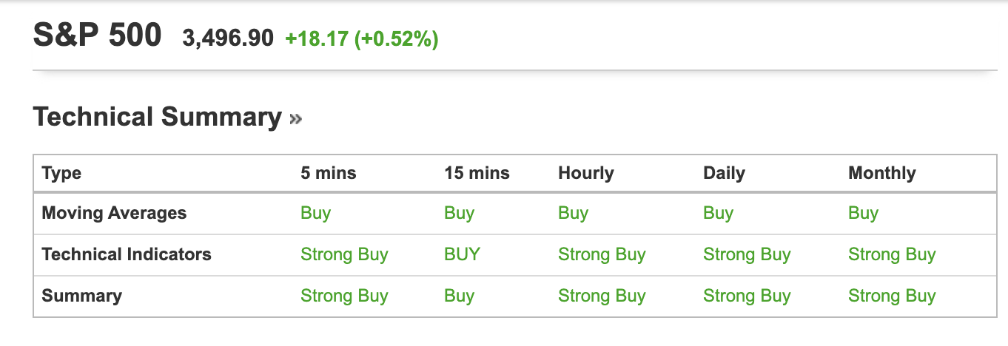The width and height of the screenshot is (1008, 346).
Task: Click the 5 mins Moving Averages Buy value
Action: [x=315, y=214]
